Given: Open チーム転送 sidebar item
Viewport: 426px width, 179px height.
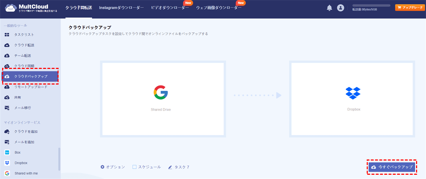Looking at the screenshot, I should point(22,56).
